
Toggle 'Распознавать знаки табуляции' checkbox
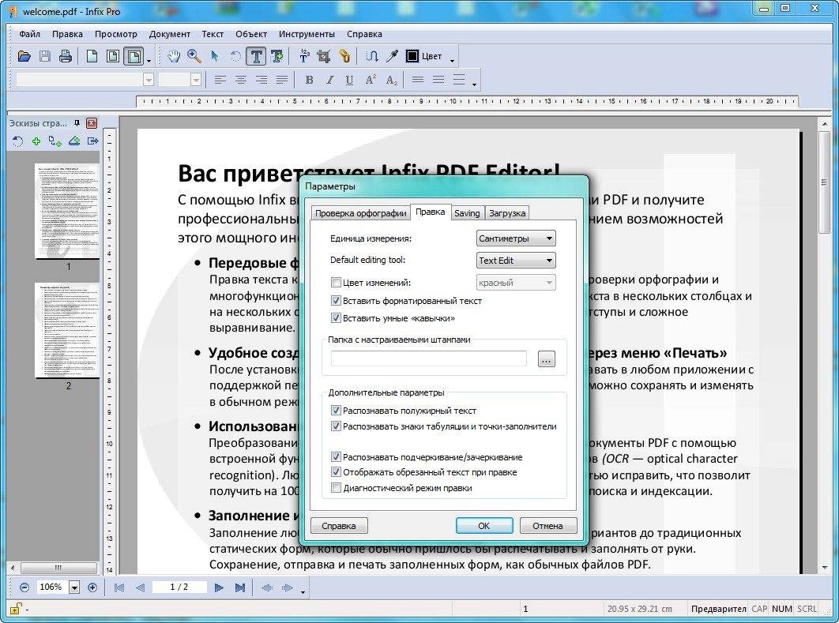(x=336, y=426)
